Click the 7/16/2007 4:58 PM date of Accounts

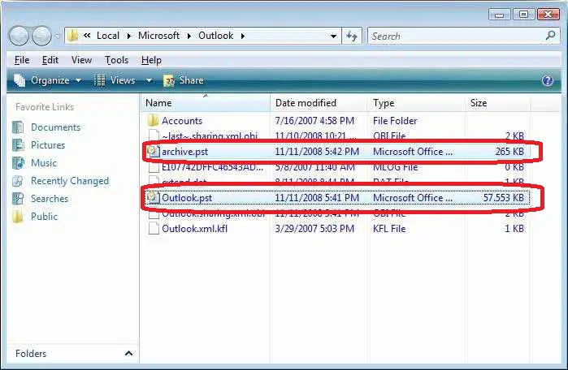[314, 121]
